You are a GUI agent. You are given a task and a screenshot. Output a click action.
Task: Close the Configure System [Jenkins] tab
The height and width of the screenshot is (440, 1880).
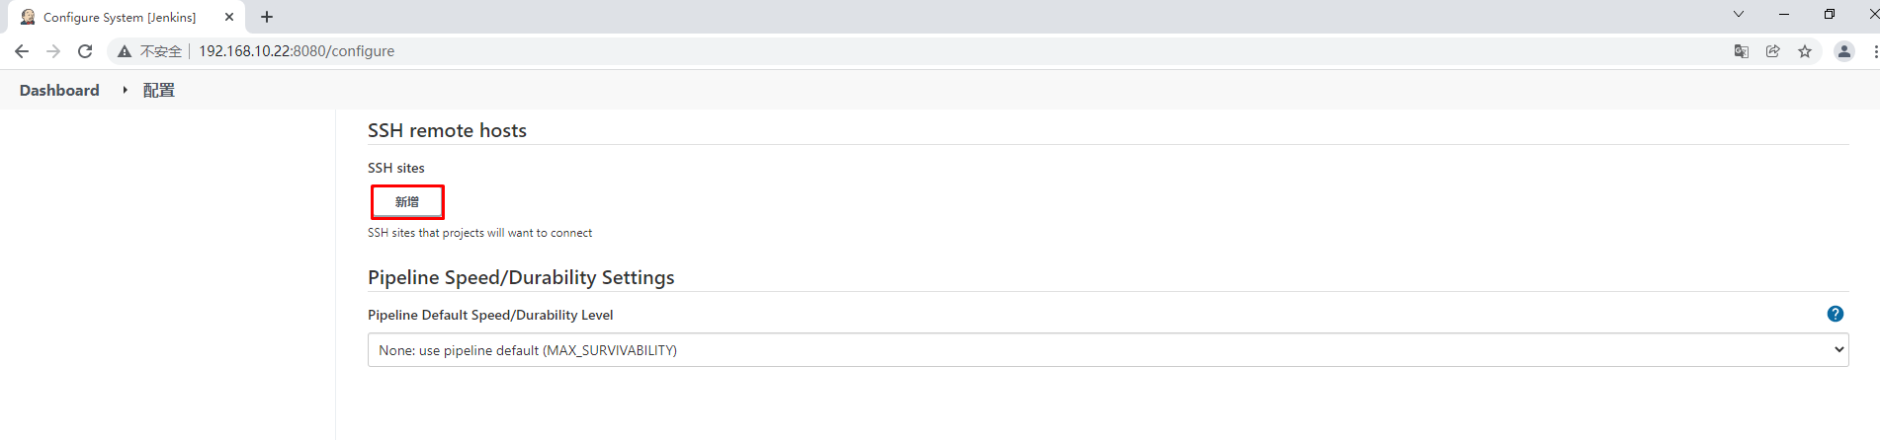point(229,17)
